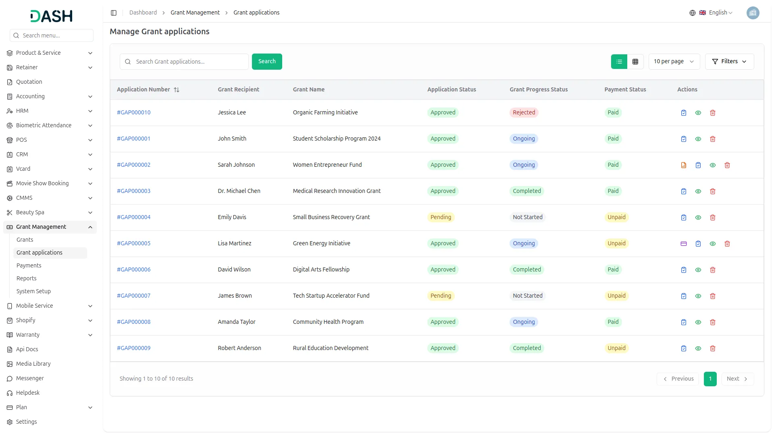
Task: Open the globe language selector icon
Action: [x=693, y=12]
